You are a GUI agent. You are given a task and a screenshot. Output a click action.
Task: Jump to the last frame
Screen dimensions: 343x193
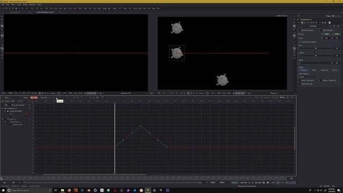tap(260, 182)
